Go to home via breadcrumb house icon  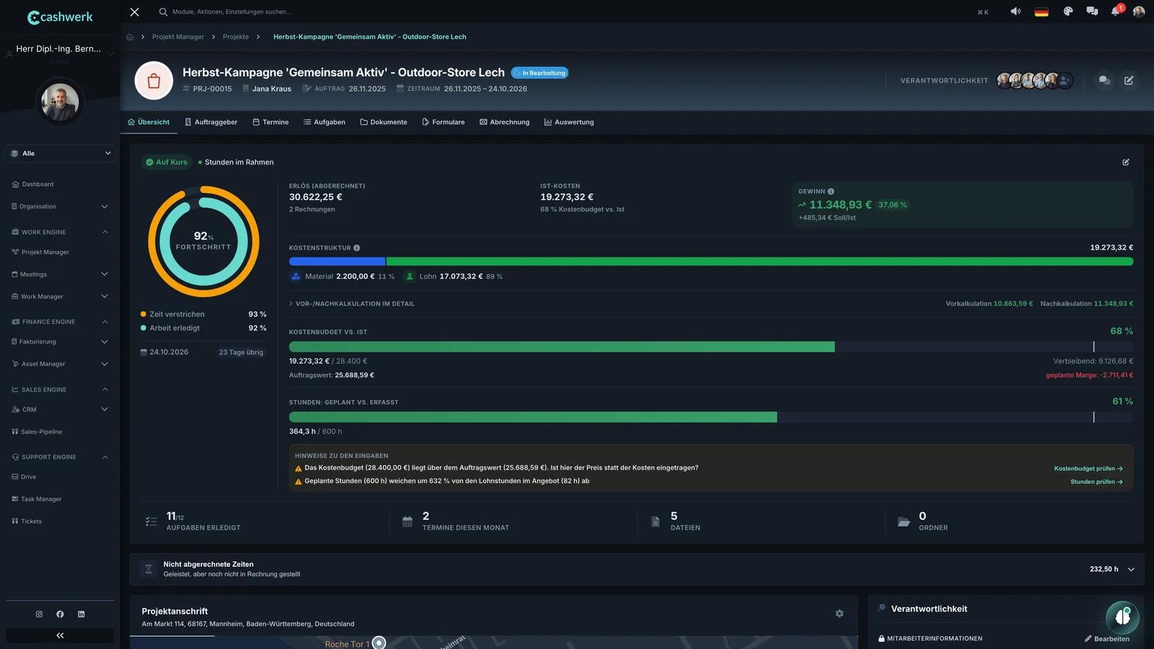(130, 37)
